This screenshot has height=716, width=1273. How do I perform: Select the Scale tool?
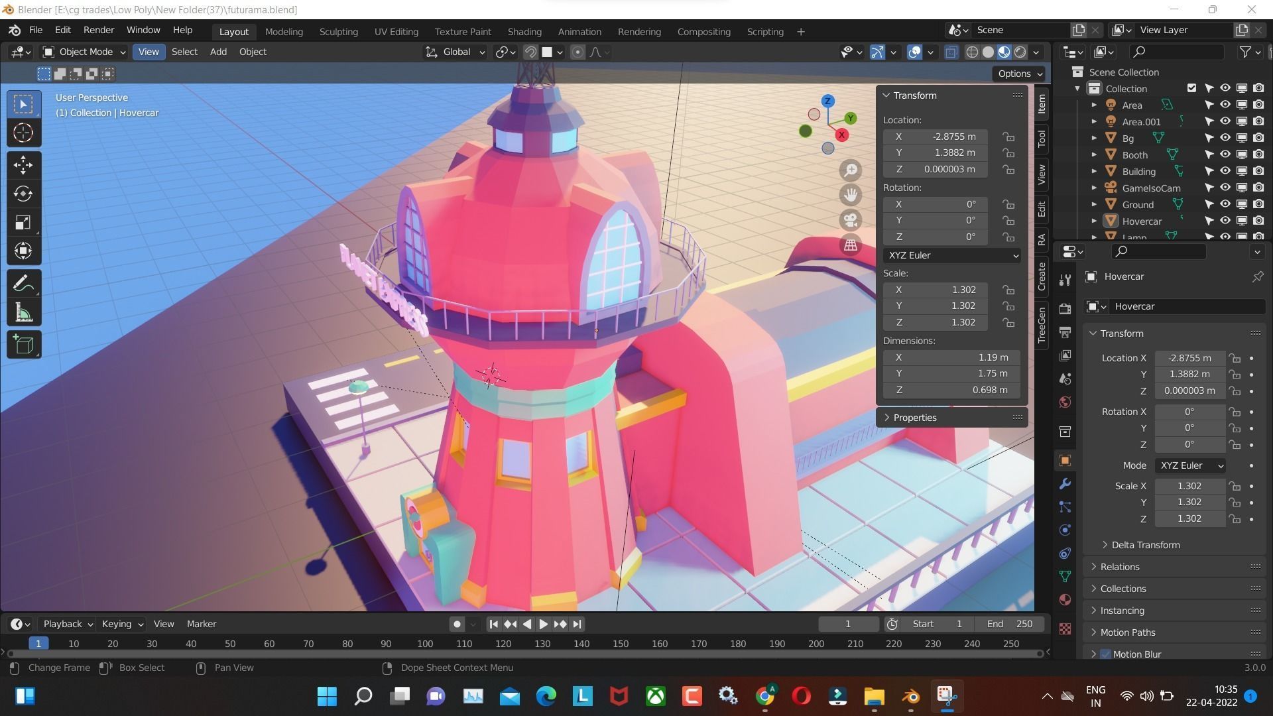pyautogui.click(x=23, y=222)
